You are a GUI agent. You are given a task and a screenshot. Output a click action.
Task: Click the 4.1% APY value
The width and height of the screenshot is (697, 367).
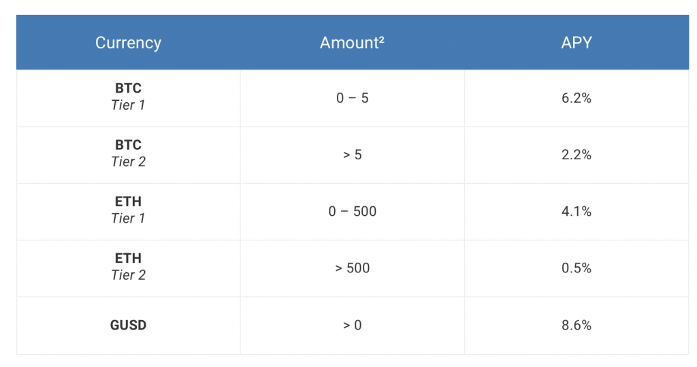pos(576,211)
